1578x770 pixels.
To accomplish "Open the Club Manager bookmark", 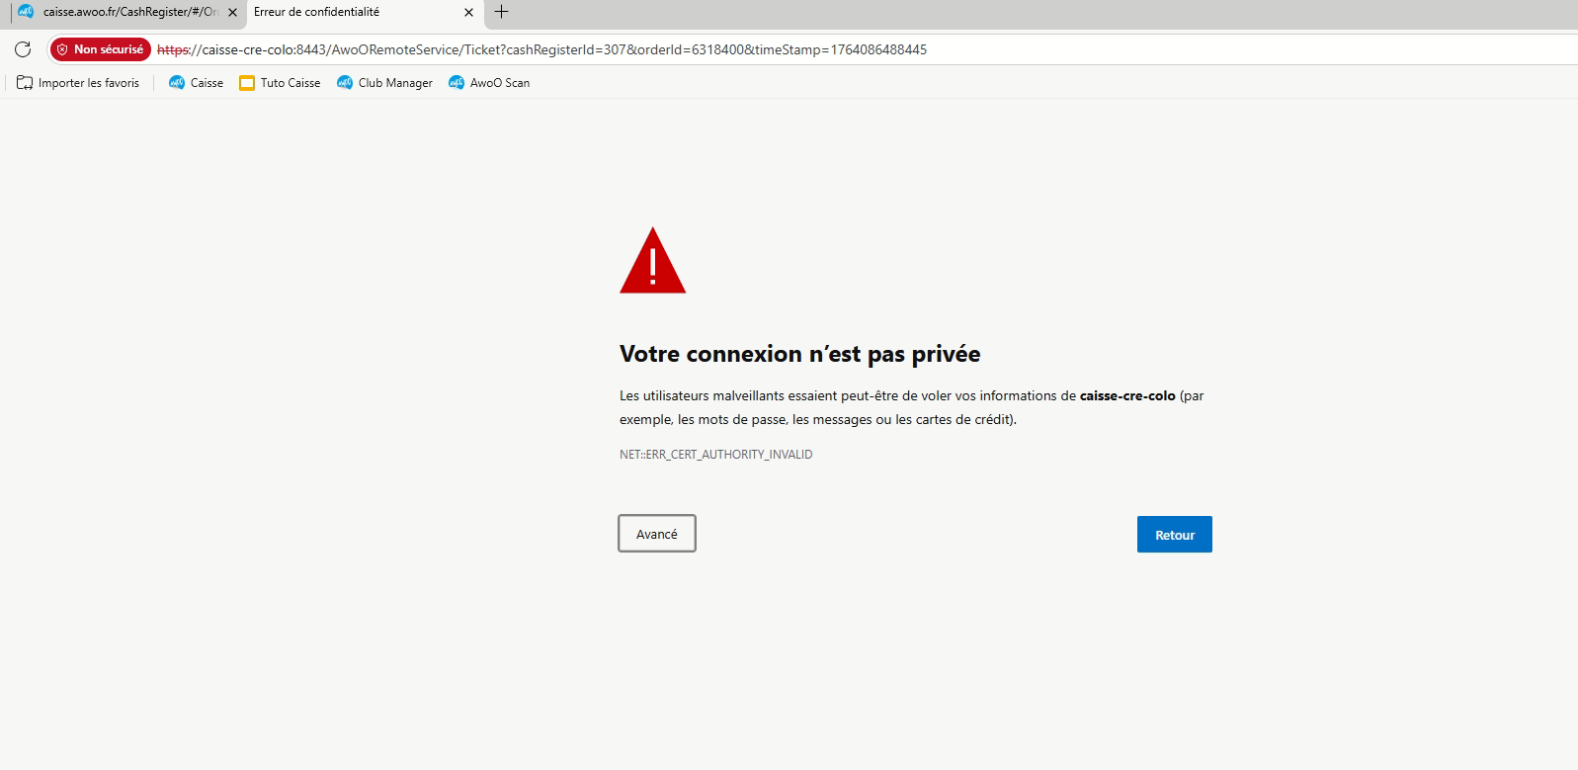I will click(x=384, y=83).
